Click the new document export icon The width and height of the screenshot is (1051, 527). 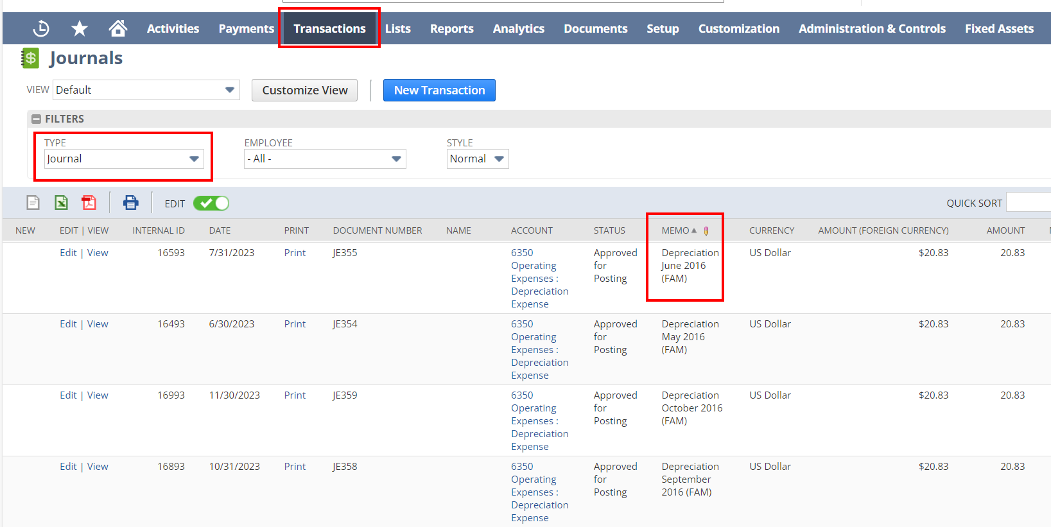pos(33,203)
